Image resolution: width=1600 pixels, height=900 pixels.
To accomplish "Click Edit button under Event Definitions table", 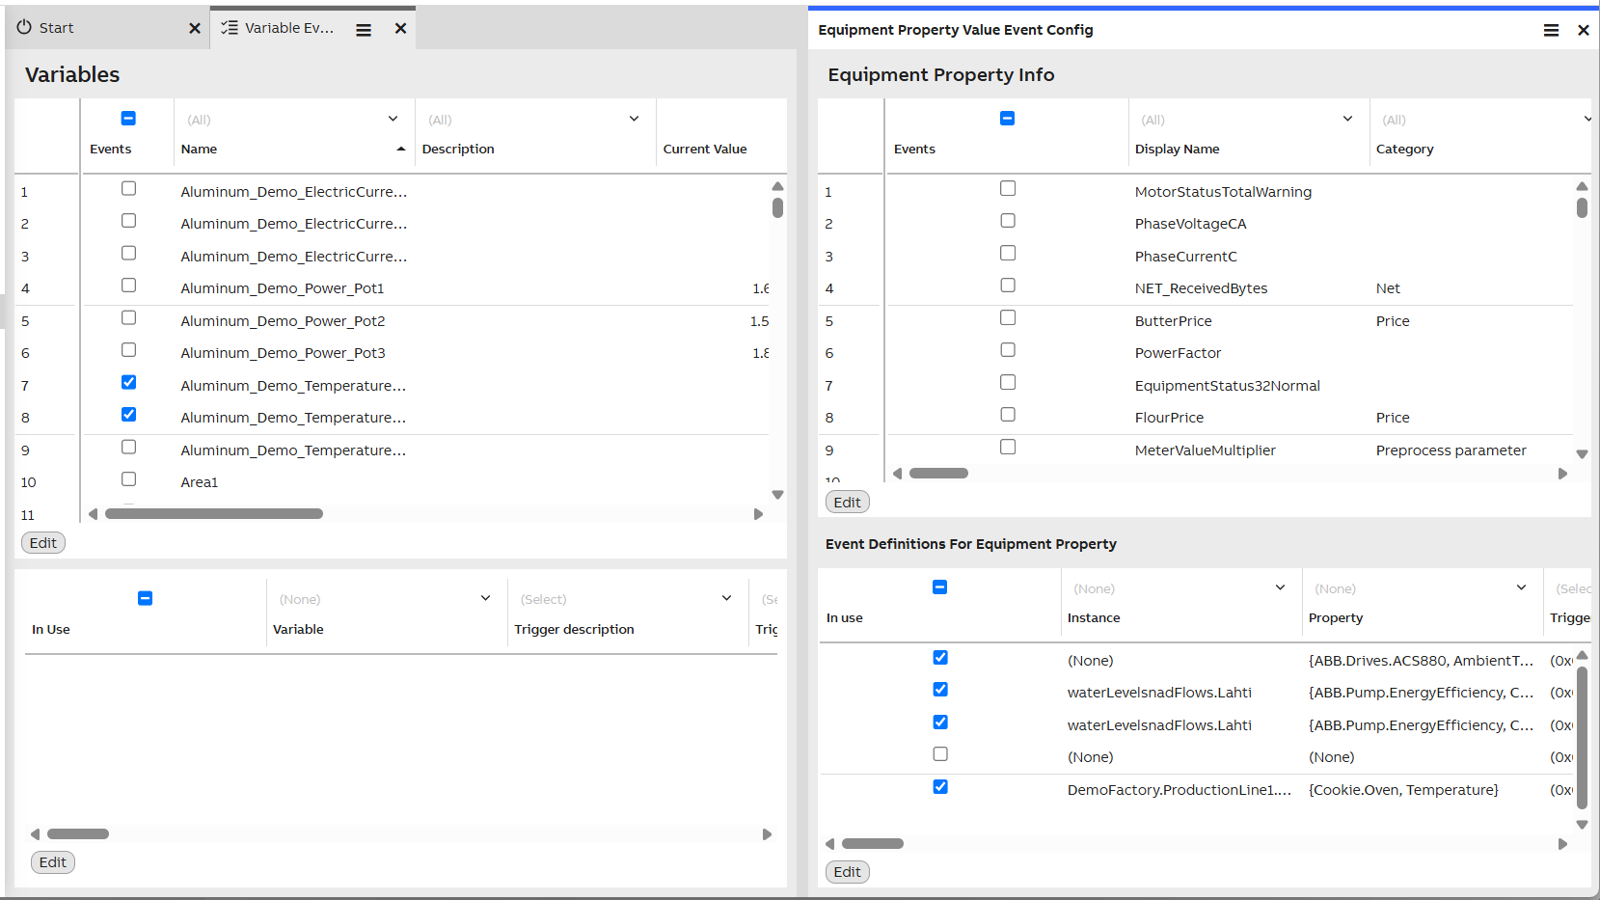I will [848, 872].
